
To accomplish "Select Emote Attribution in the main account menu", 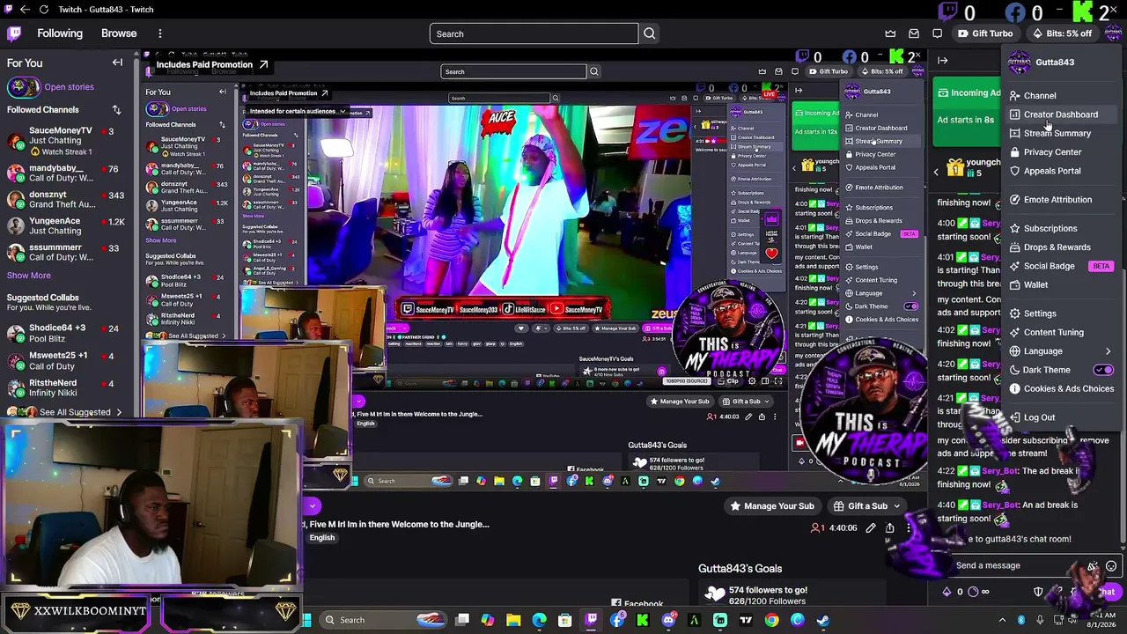I will (x=1064, y=200).
